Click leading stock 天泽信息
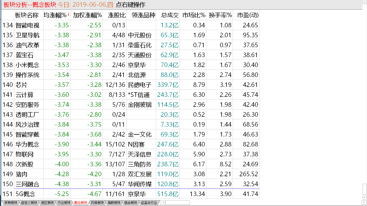 [140, 154]
